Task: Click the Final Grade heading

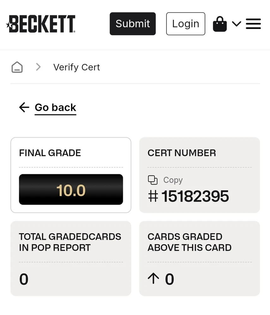Action: tap(50, 153)
